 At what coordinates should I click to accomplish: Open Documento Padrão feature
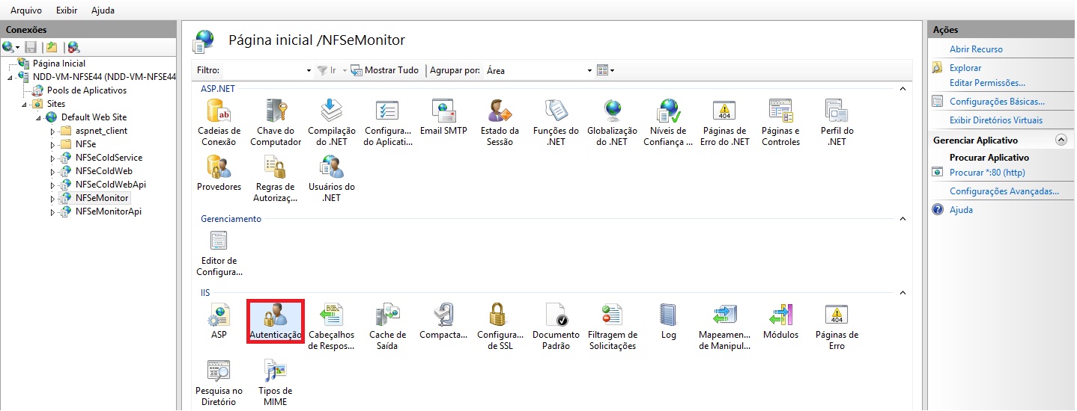[x=556, y=327]
